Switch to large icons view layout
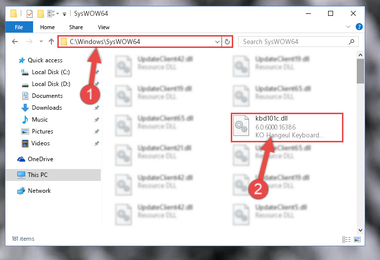 tap(357, 239)
